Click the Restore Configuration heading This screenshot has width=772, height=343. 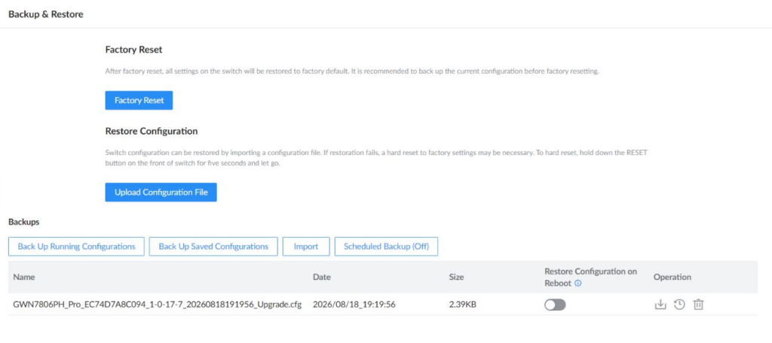click(x=152, y=131)
